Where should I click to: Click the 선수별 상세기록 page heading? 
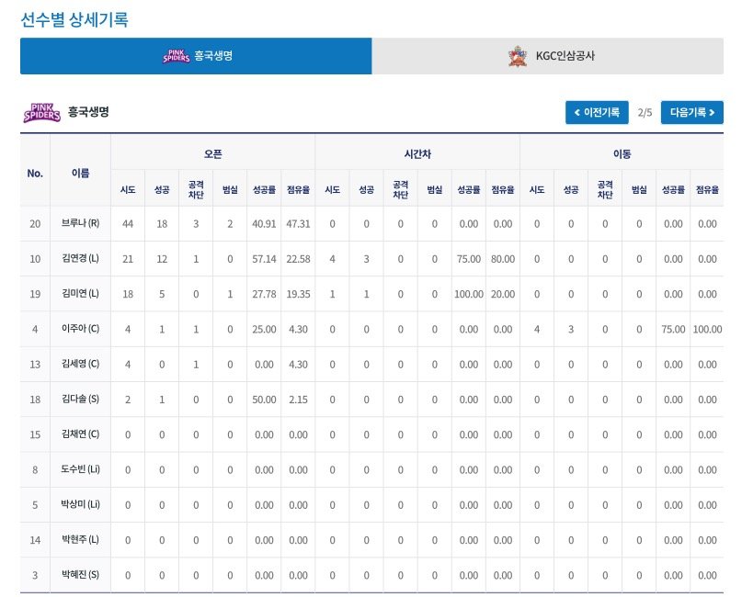(74, 18)
